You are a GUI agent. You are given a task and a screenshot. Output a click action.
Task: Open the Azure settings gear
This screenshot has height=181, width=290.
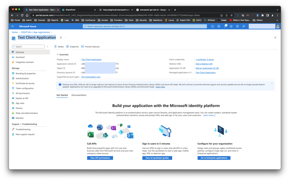pos(231,26)
